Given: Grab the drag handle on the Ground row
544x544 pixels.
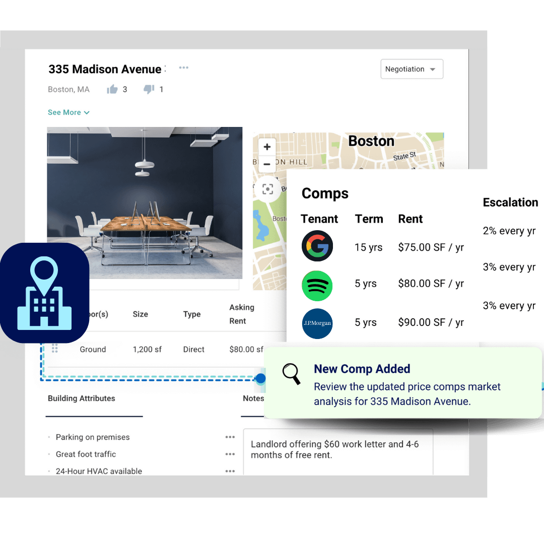Looking at the screenshot, I should click(54, 349).
